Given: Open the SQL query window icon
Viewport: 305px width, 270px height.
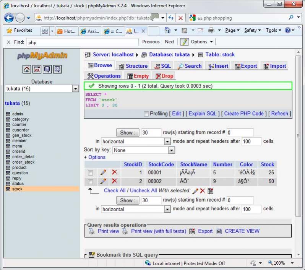Looking at the screenshot, I should pyautogui.click(x=37, y=69).
